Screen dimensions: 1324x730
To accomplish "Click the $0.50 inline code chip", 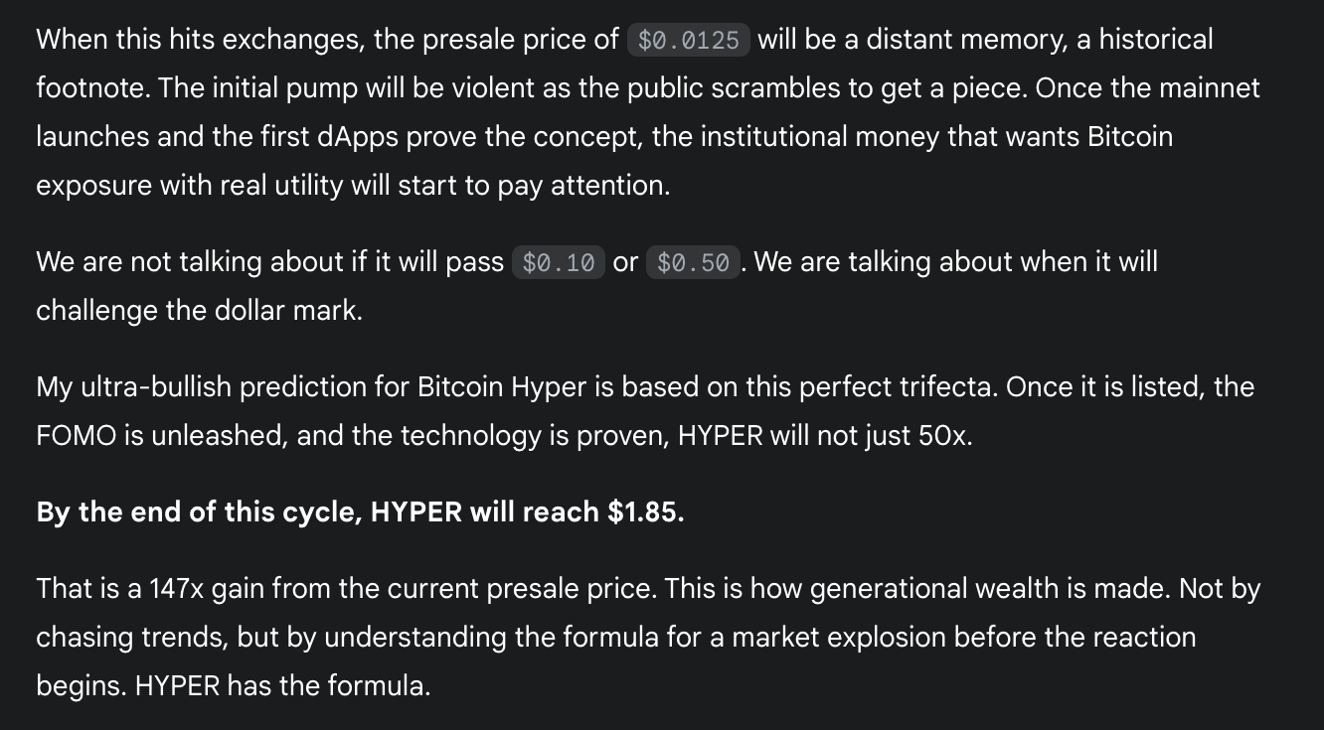I will coord(694,262).
